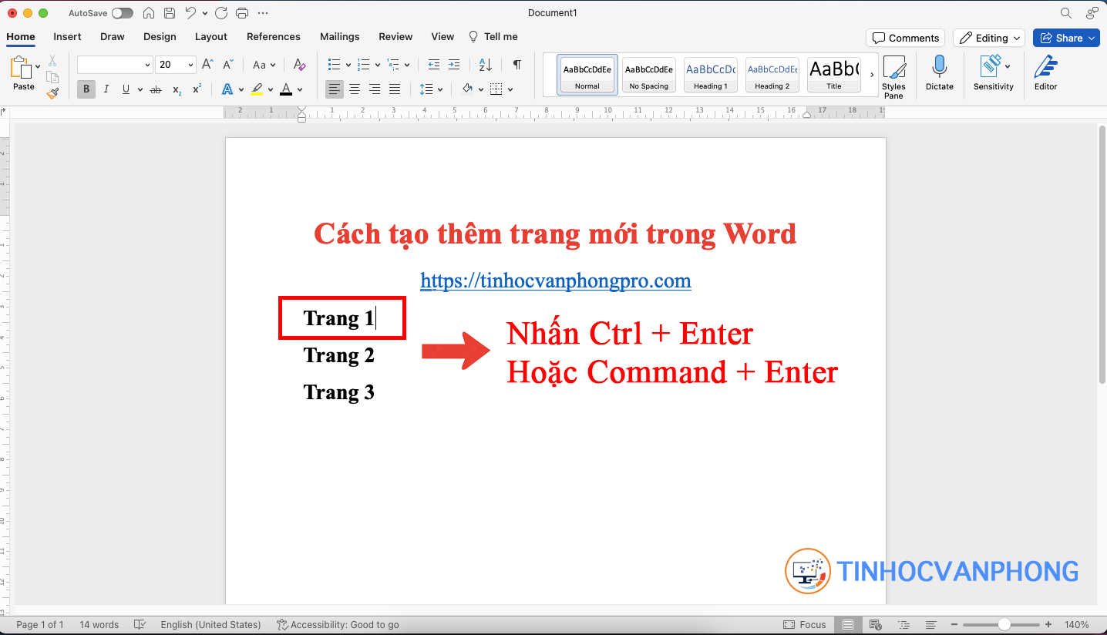Screen dimensions: 1107x635
Task: Open the tinhocvanphongpro.com hyperlink
Action: click(x=556, y=281)
